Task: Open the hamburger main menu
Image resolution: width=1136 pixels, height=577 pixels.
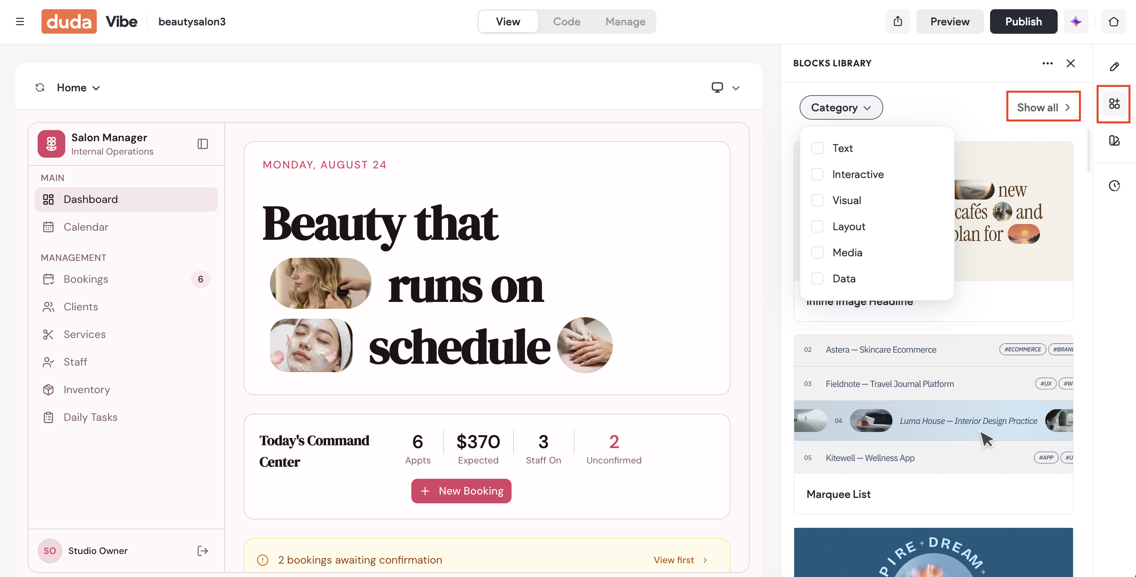Action: pos(20,21)
